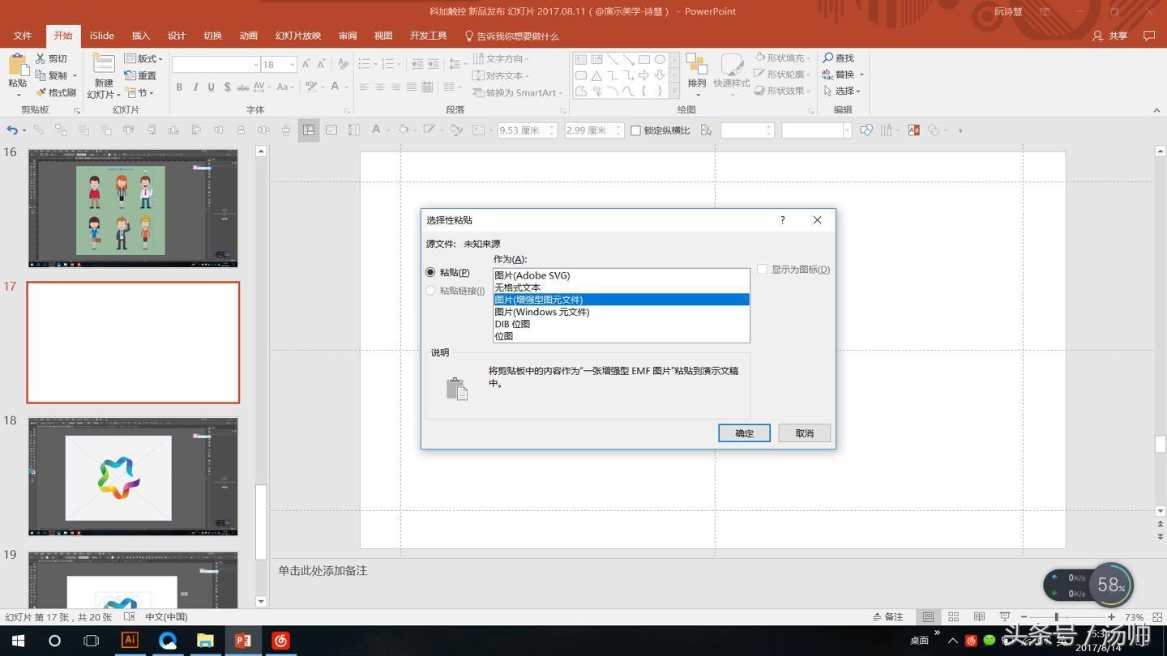Click the zoom slider in the status bar
Screen dimensions: 1167x656
1056,617
